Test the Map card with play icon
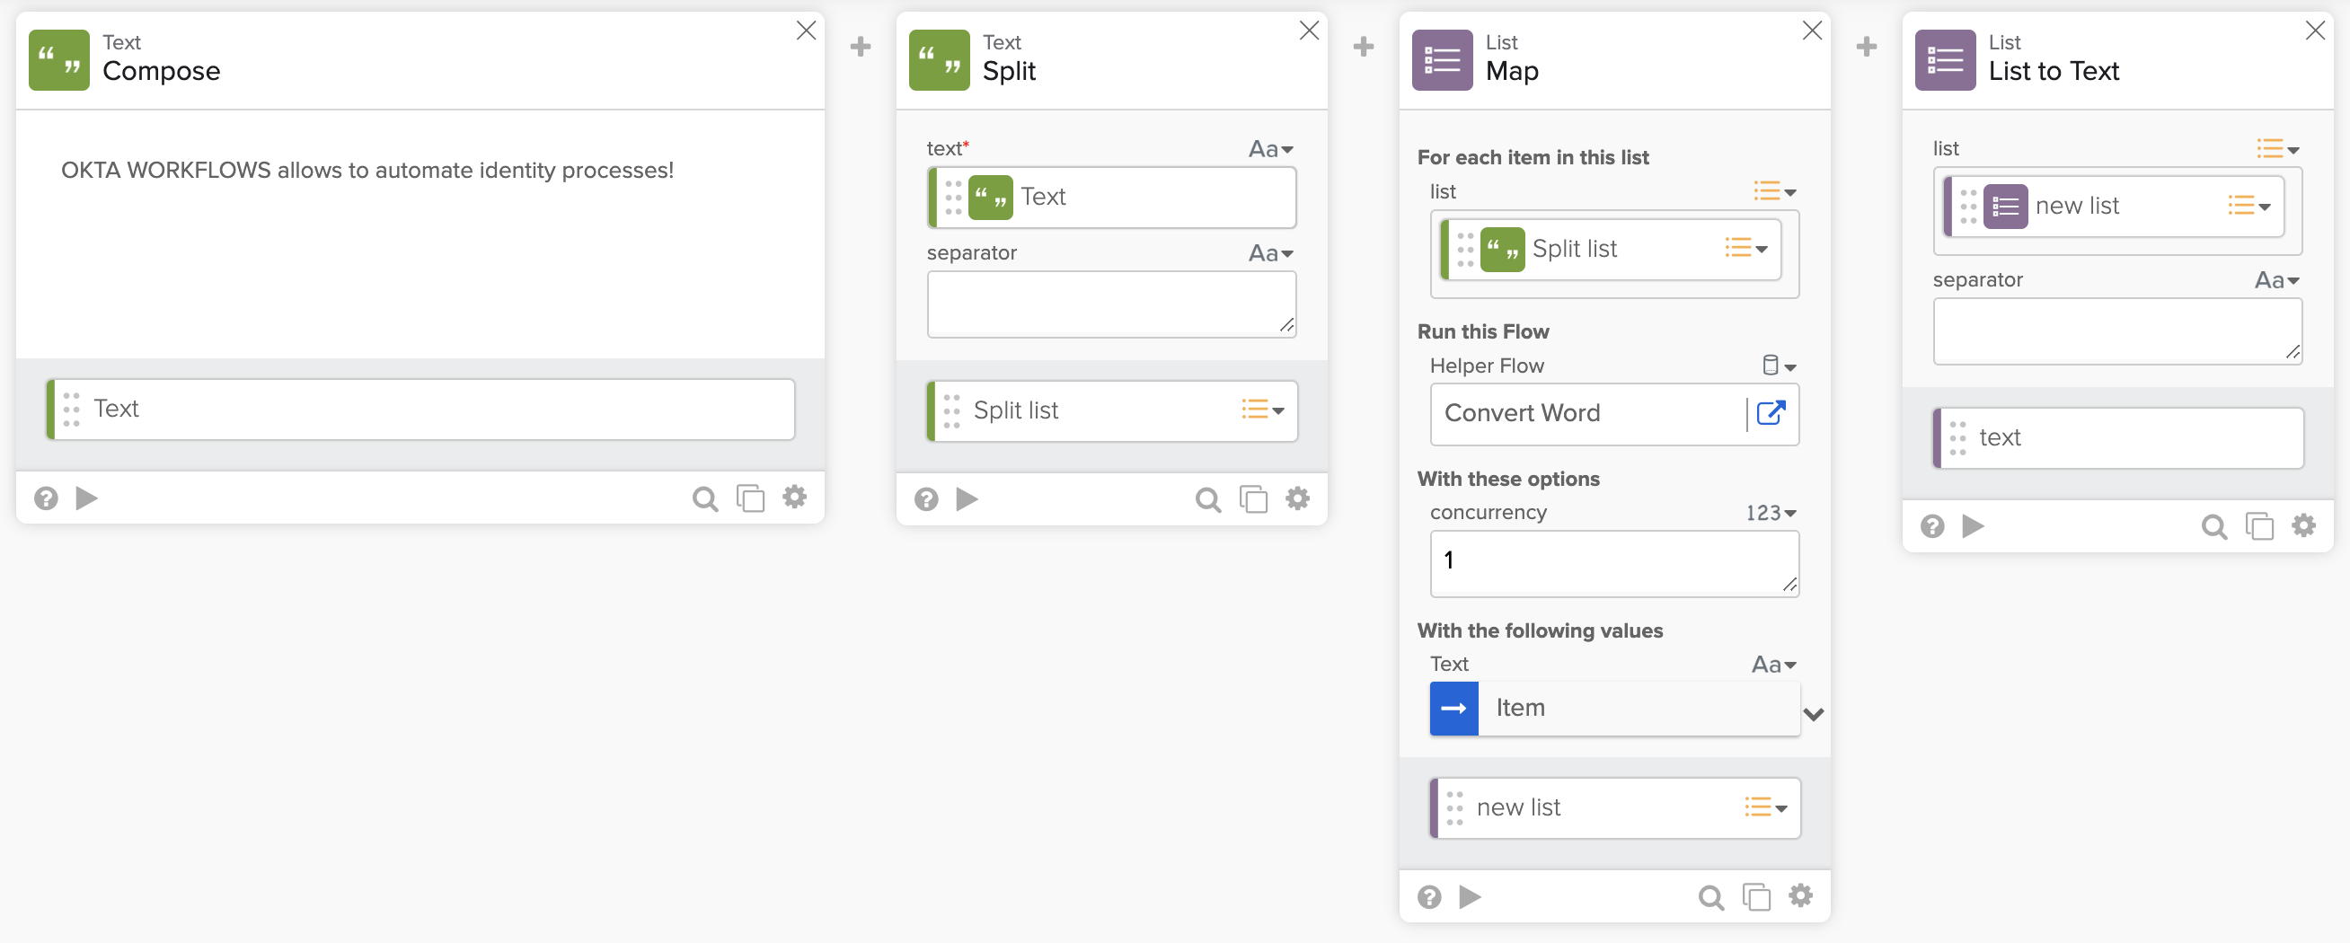 (x=1470, y=897)
